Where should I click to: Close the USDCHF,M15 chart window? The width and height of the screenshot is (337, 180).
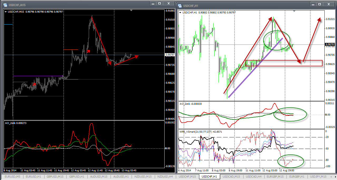pyautogui.click(x=168, y=3)
